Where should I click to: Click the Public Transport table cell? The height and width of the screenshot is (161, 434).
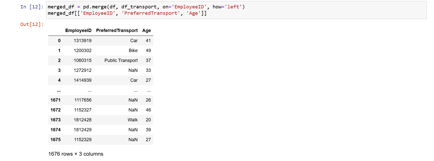121,60
